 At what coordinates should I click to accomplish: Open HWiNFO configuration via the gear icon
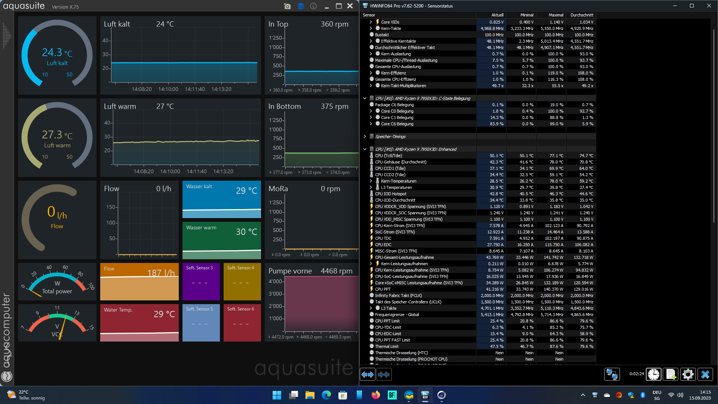click(688, 374)
